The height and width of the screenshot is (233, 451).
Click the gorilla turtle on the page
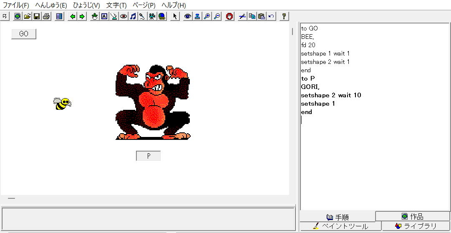[153, 102]
